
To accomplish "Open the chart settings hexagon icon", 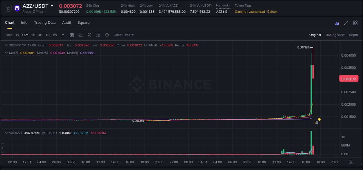I will pos(107,35).
